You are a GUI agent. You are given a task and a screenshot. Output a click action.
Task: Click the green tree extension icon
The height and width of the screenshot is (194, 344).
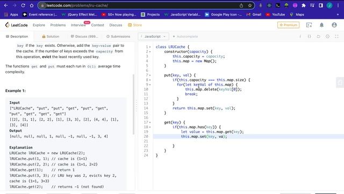(286, 5)
